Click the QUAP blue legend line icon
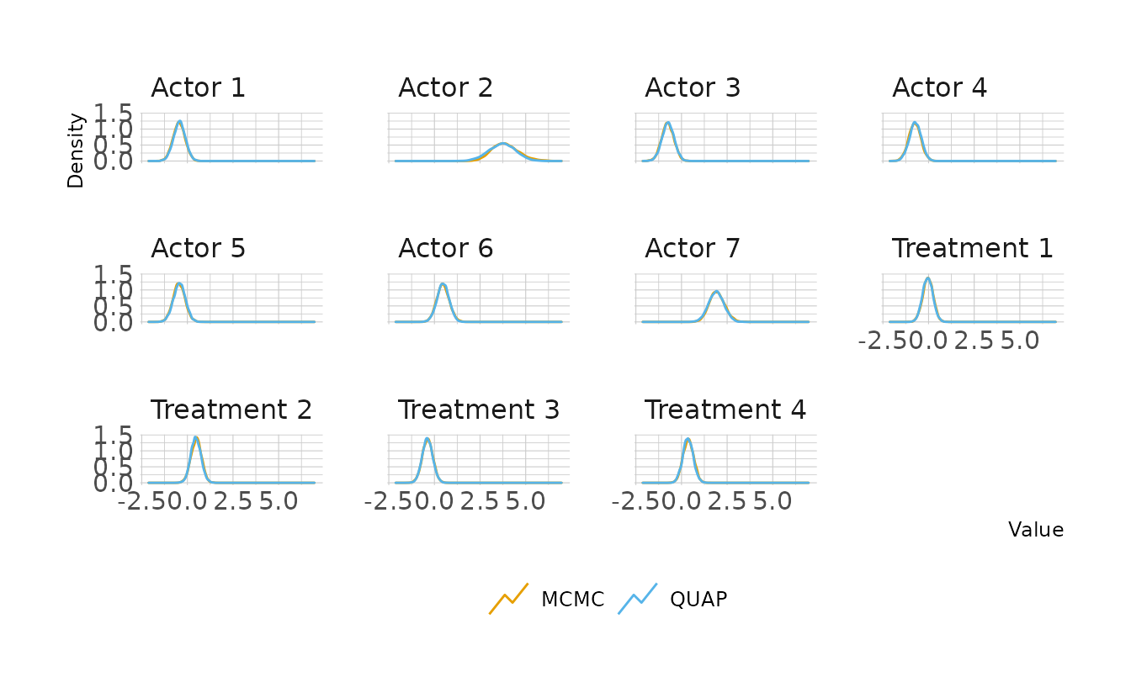The width and height of the screenshot is (1131, 698). click(637, 599)
